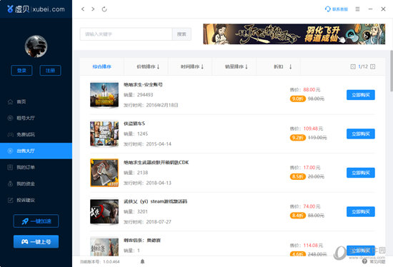Click the 销量 294493 sales text
The width and height of the screenshot is (393, 267).
[x=138, y=95]
